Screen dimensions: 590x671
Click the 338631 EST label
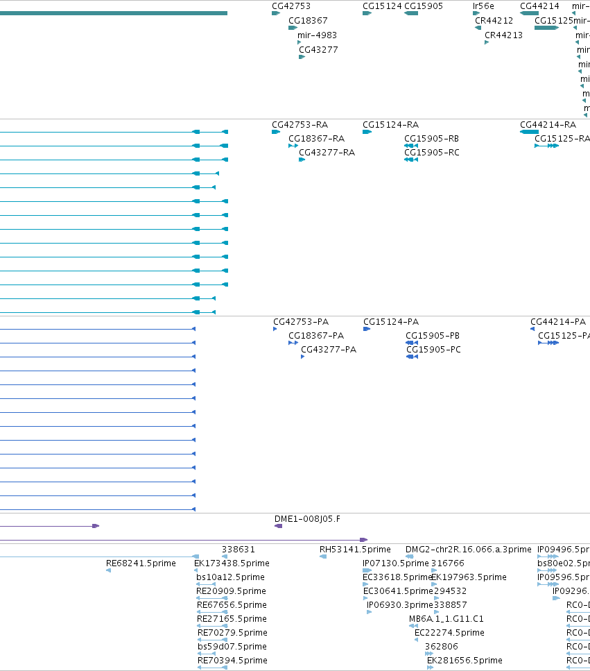238,550
